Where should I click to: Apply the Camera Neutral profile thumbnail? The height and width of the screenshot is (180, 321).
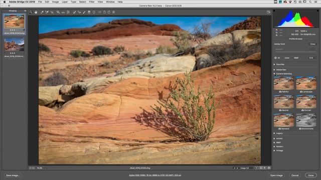[284, 102]
